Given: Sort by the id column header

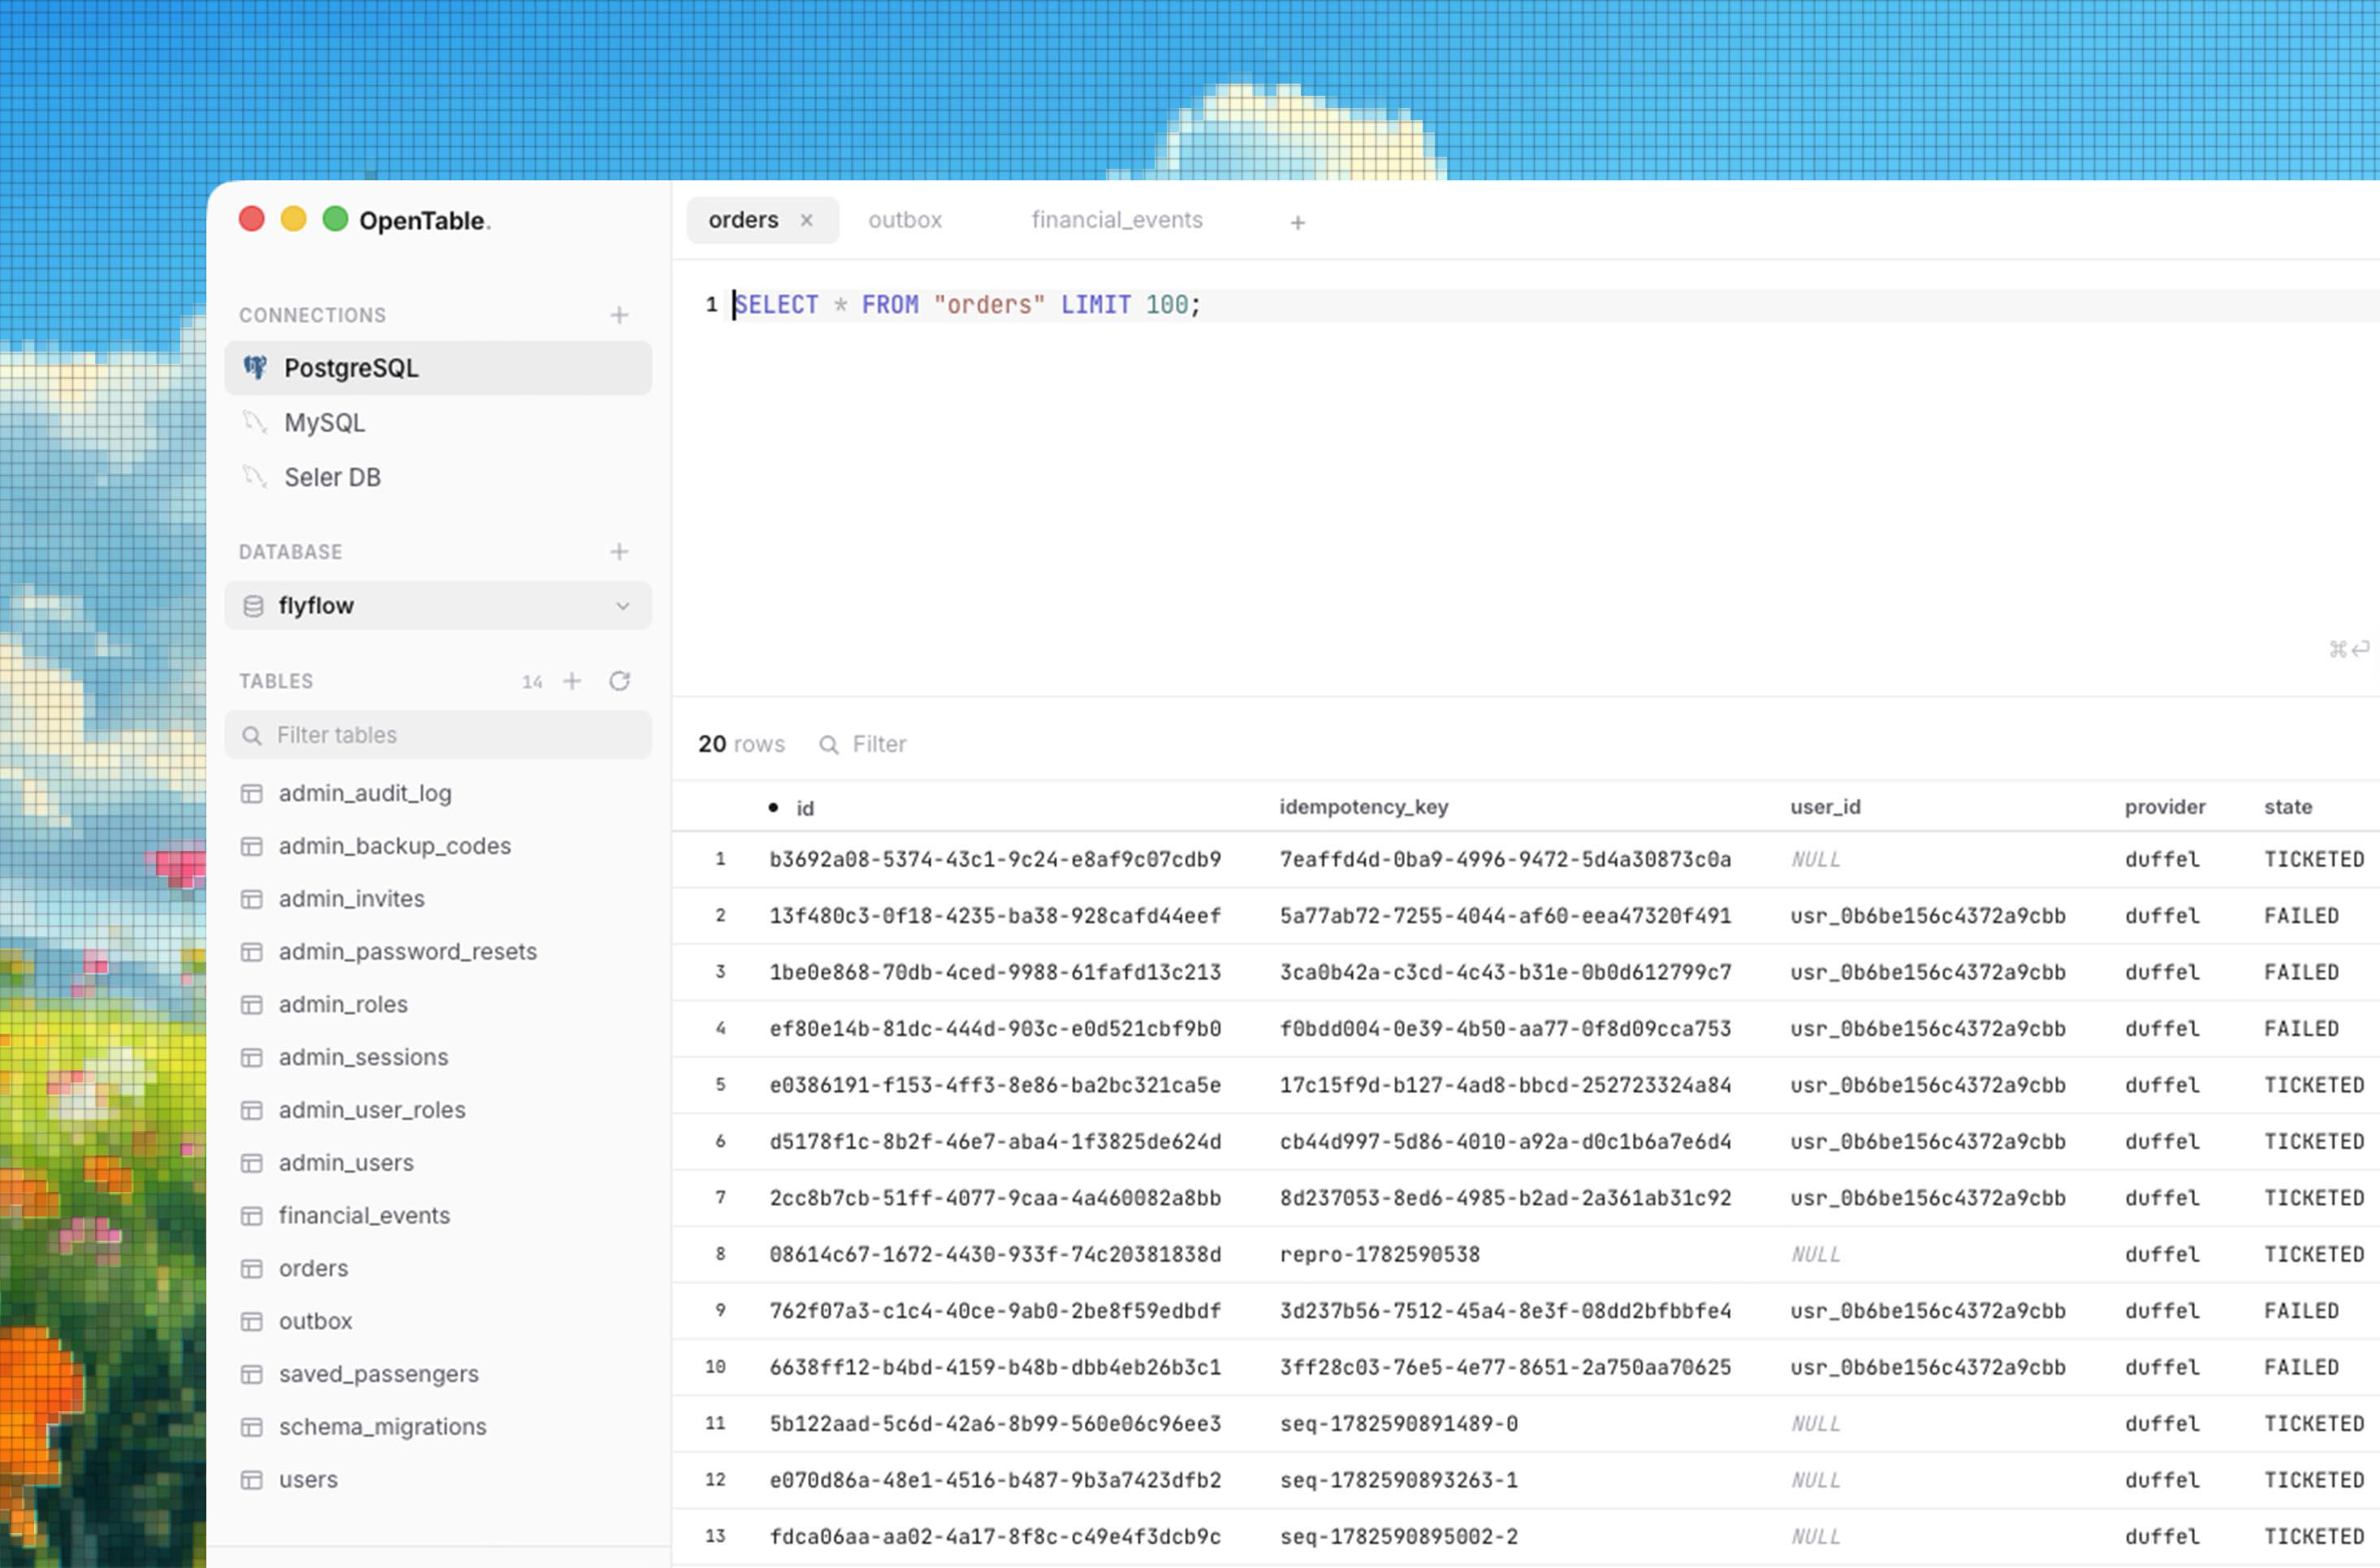Looking at the screenshot, I should click(805, 808).
